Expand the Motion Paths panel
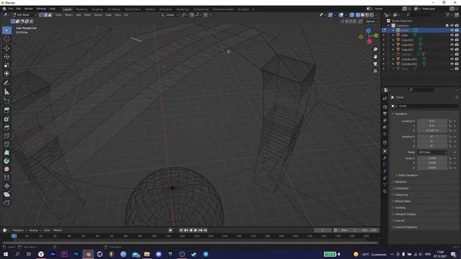The image size is (461, 259). (403, 201)
